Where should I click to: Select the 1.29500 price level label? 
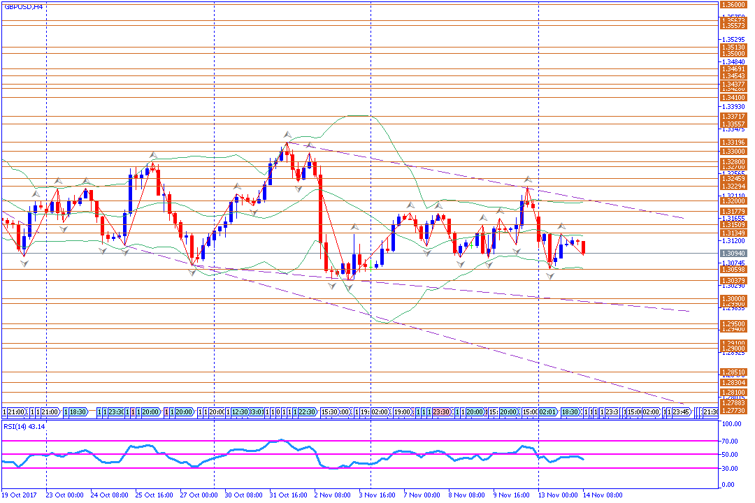tap(733, 324)
